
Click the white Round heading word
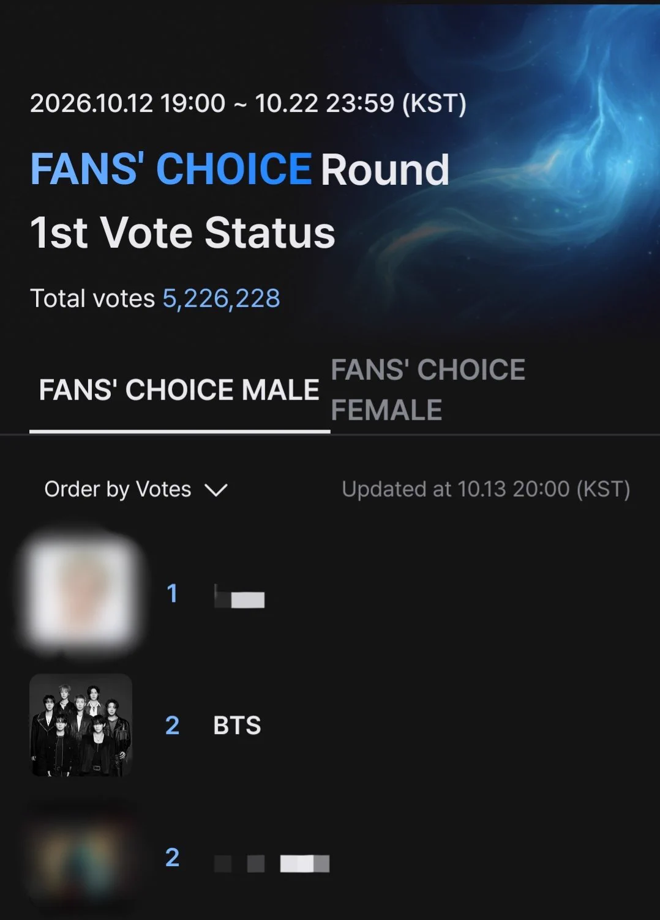point(385,169)
